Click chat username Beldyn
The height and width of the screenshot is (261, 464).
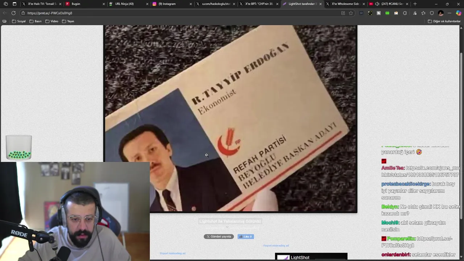click(390, 207)
